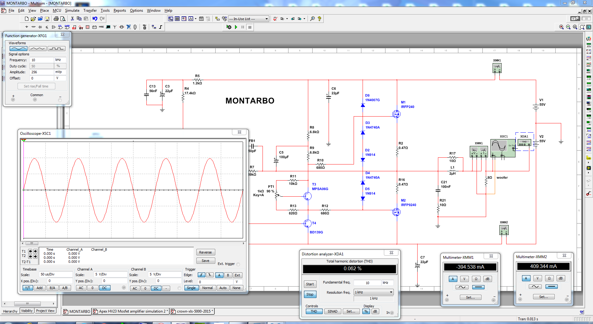Change trigger level unit V

[x=238, y=282]
